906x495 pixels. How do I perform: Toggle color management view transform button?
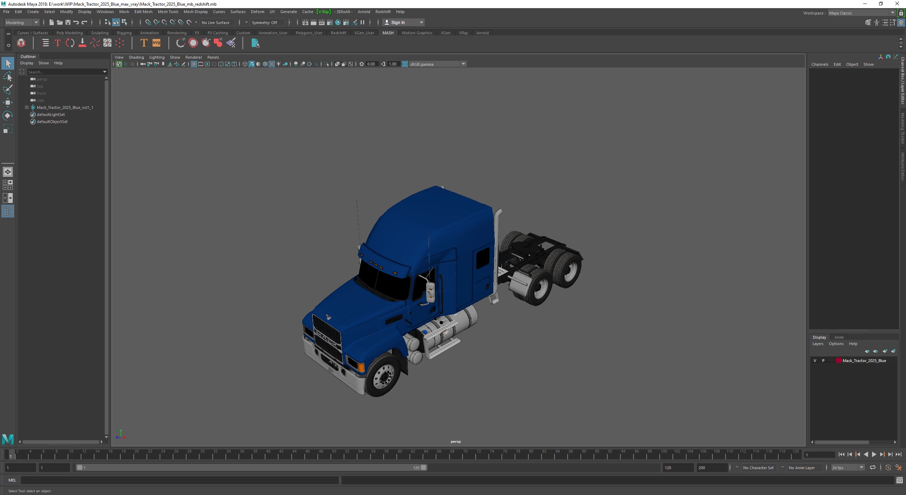405,64
